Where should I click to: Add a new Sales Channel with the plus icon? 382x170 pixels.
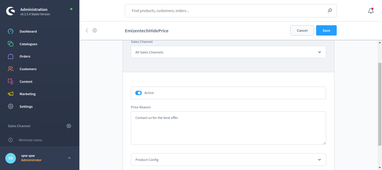[x=69, y=126]
